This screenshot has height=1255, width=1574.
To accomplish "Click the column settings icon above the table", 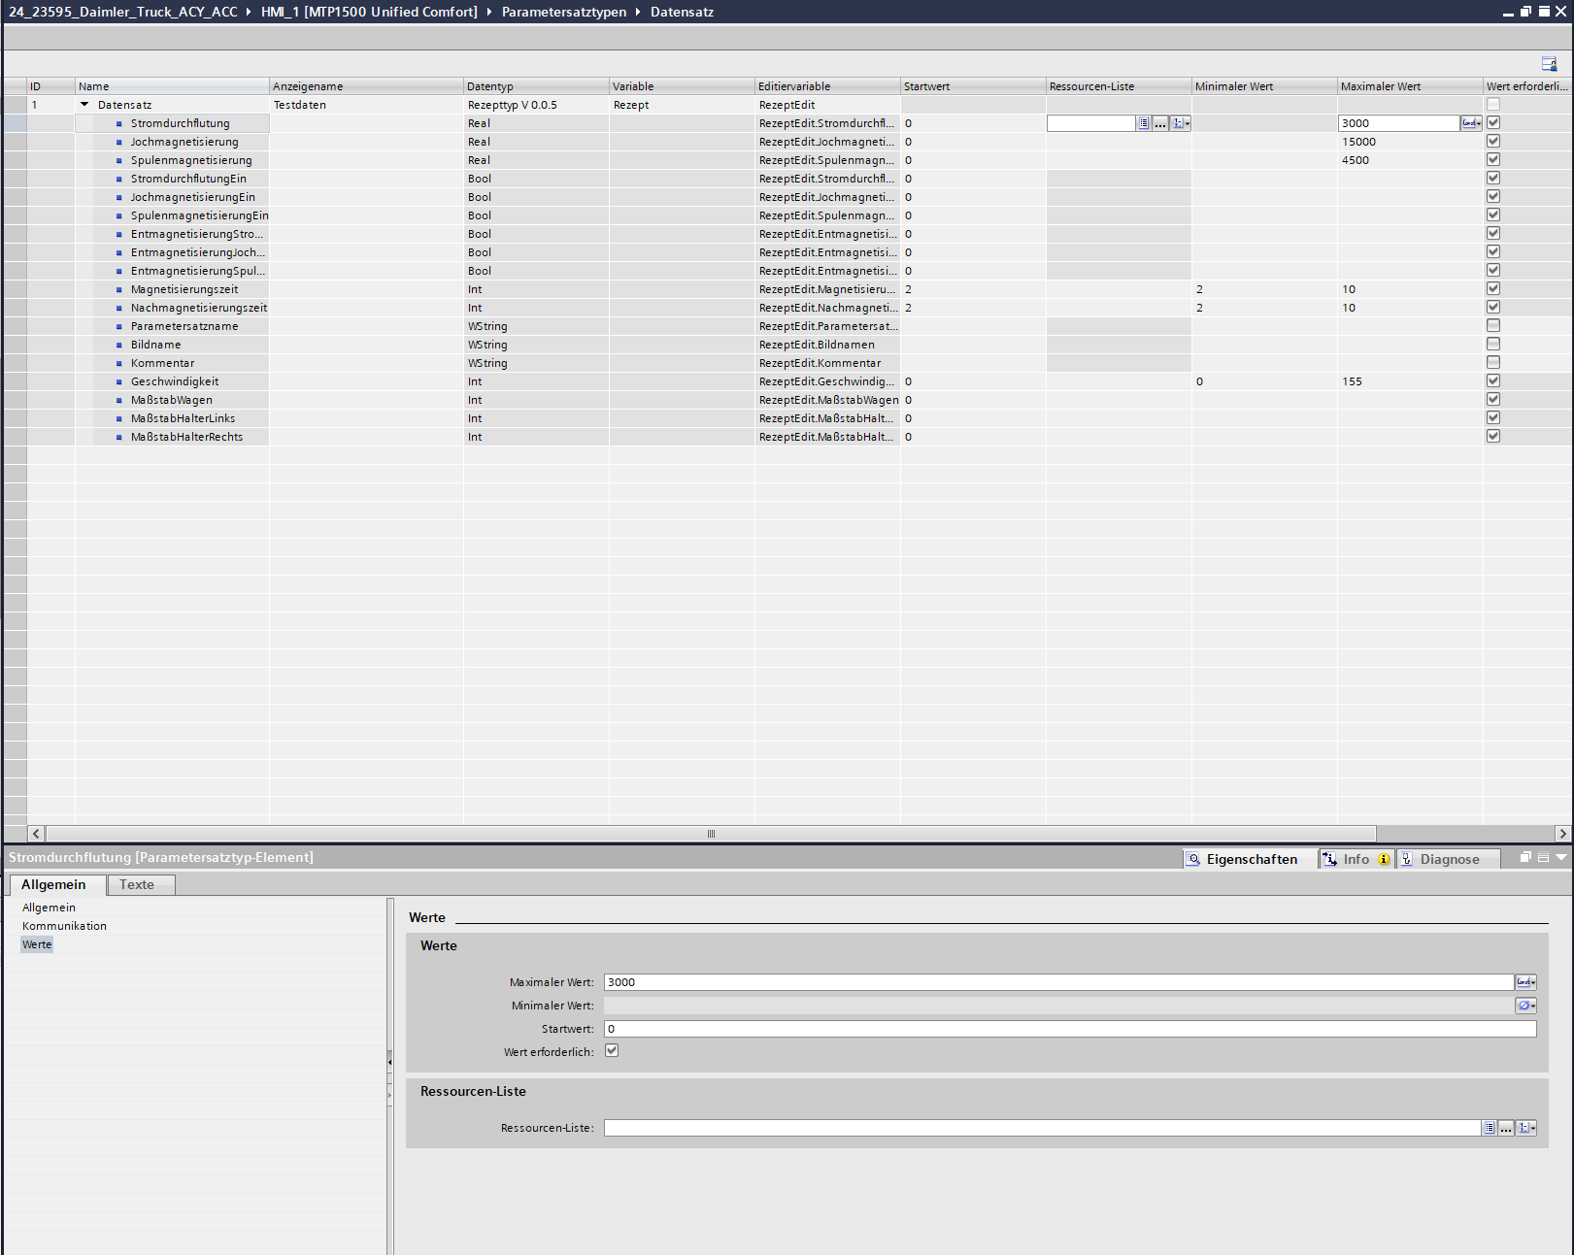I will [1549, 64].
